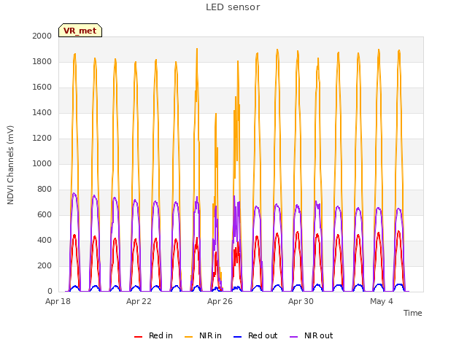Click the 1600 y-axis tick label
The image size is (467, 350).
pyautogui.click(x=42, y=87)
